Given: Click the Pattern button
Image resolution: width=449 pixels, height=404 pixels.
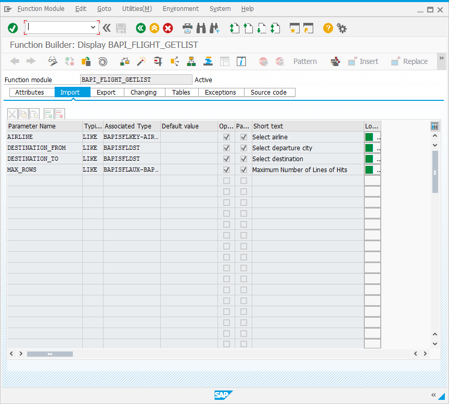Looking at the screenshot, I should (x=305, y=61).
